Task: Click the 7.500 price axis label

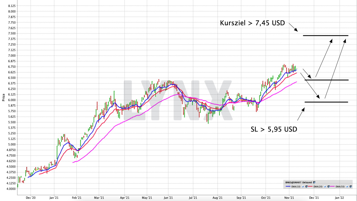Action: 12,33
